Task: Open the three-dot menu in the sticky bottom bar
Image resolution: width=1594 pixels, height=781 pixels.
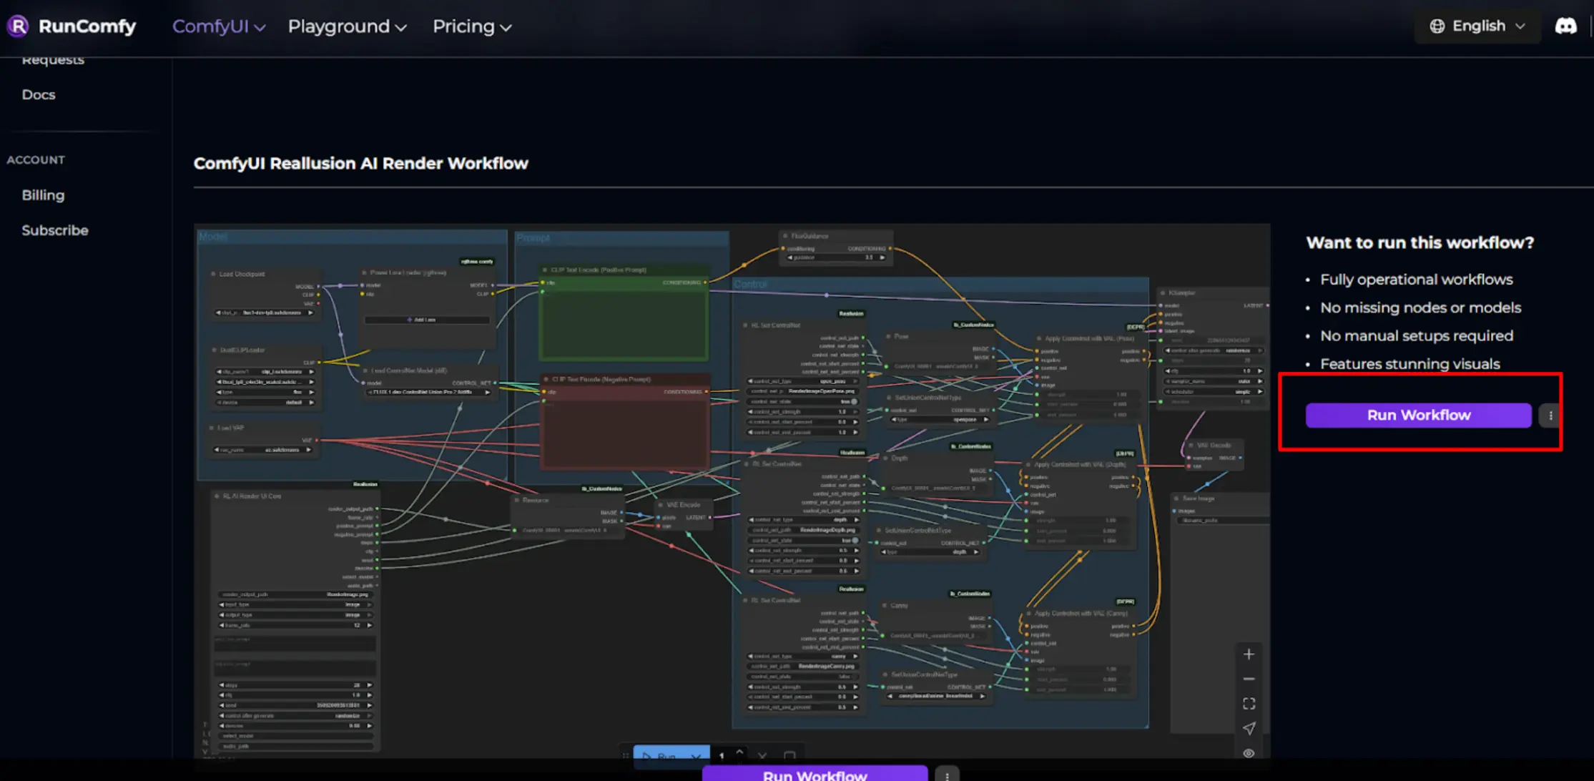Action: 947,775
